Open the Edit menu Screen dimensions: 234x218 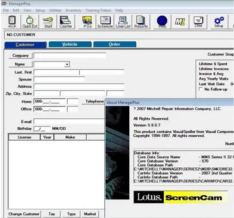[16, 10]
